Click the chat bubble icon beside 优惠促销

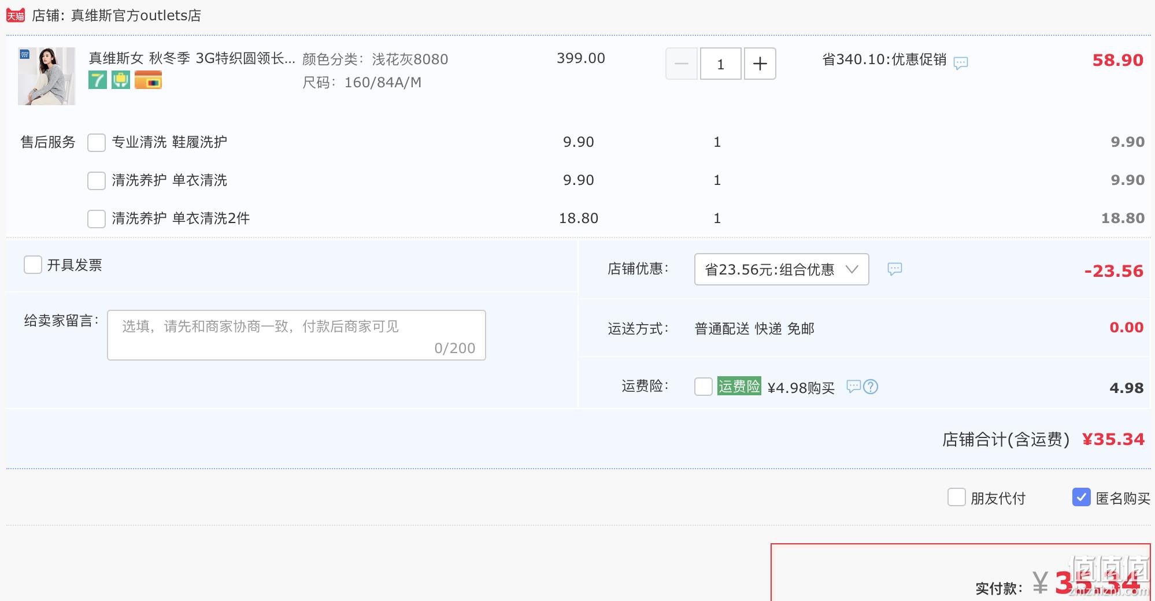click(961, 62)
